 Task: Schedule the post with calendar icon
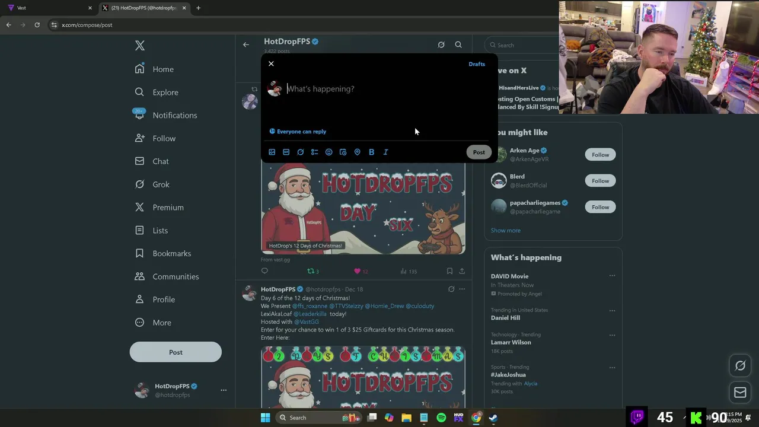(343, 152)
